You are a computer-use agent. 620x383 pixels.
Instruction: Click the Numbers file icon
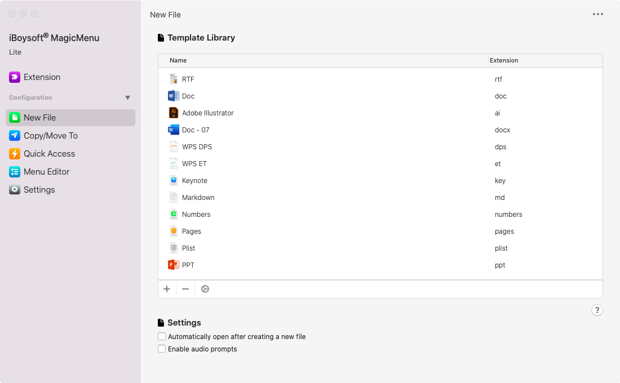pos(174,214)
